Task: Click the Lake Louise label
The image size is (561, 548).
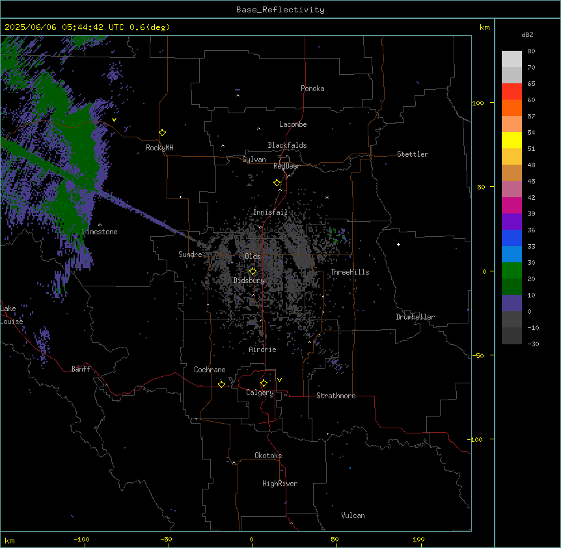Action: pos(12,315)
